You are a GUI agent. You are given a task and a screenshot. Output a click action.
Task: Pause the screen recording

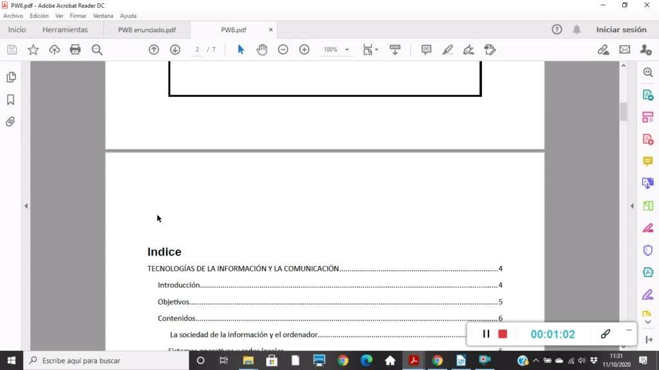(486, 334)
